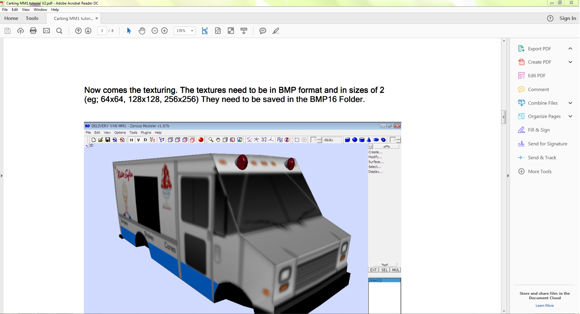
Task: Open the Send for Signature tool
Action: [x=543, y=144]
